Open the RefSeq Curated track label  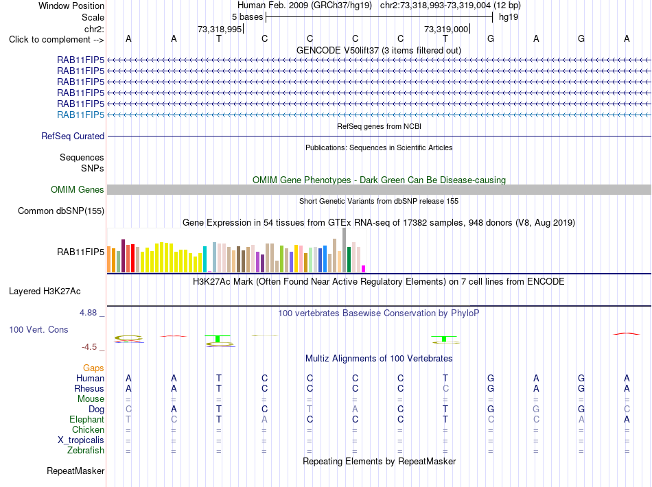[x=73, y=136]
